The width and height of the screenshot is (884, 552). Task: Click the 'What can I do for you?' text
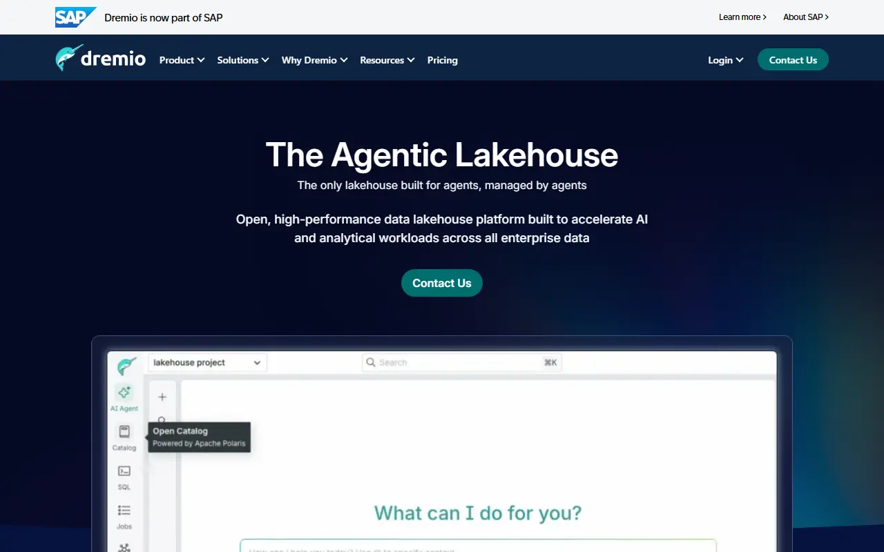coord(478,513)
